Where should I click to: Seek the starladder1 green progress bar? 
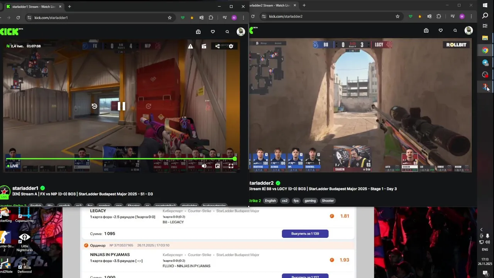pos(120,159)
